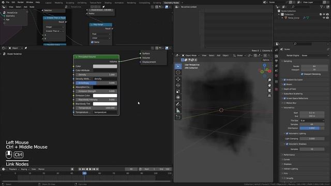Select the Scale tool
This screenshot has width=331, height=186.
point(178,91)
